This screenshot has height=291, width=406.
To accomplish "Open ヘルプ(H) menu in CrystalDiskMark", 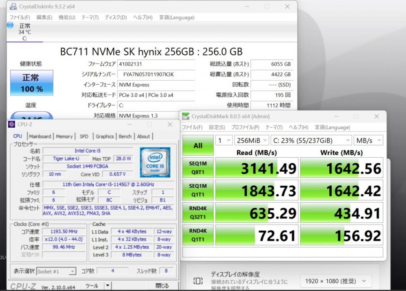I will [298, 127].
